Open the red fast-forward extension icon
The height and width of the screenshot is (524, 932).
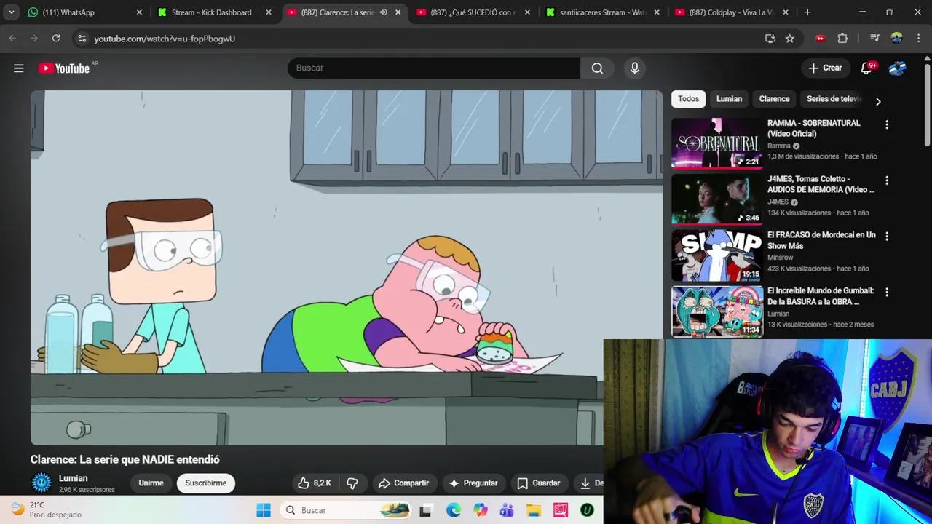click(x=821, y=39)
